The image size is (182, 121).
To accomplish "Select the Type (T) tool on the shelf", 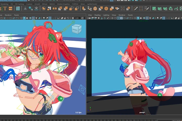I will (5, 9).
